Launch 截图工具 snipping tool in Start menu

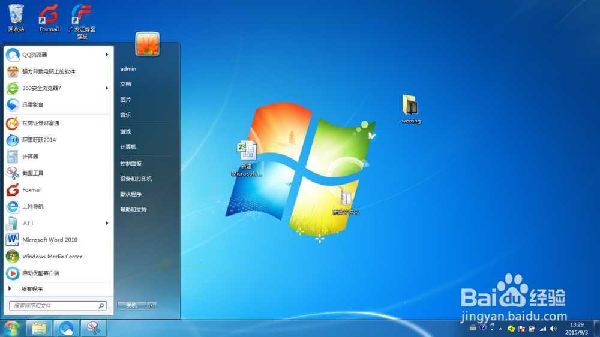pyautogui.click(x=59, y=173)
